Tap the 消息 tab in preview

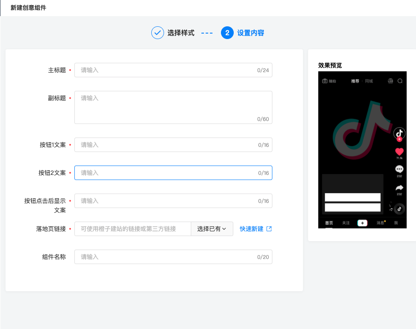(x=380, y=223)
